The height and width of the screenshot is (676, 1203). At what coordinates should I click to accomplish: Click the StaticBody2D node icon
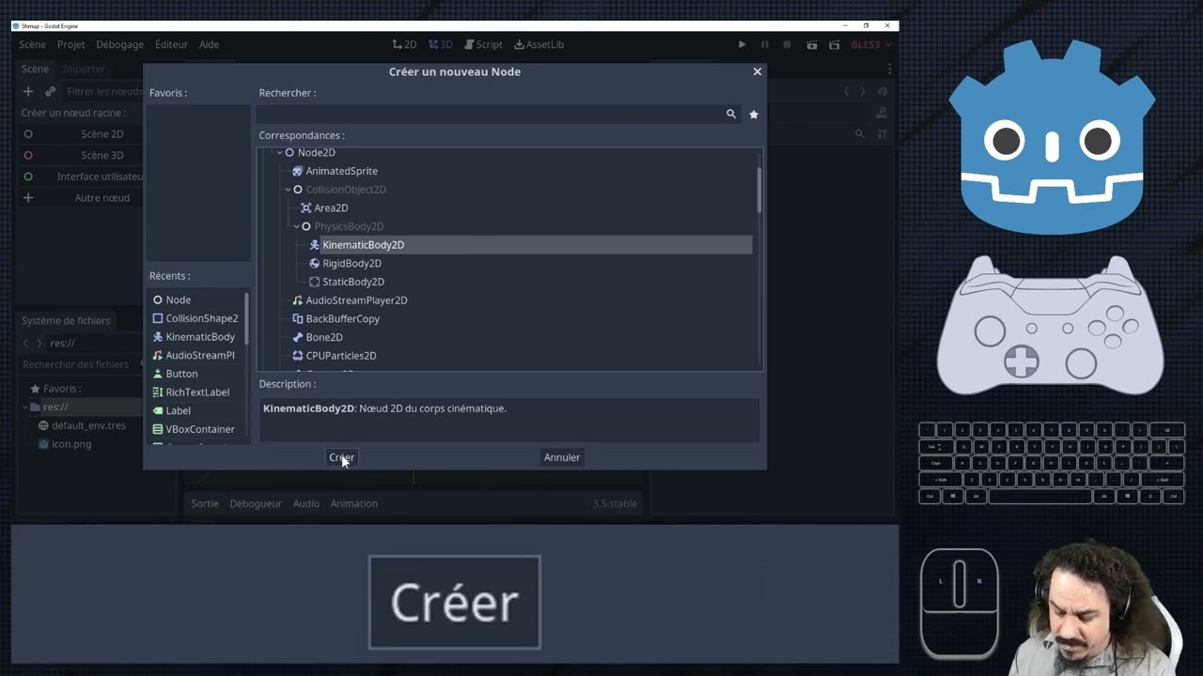tap(314, 282)
